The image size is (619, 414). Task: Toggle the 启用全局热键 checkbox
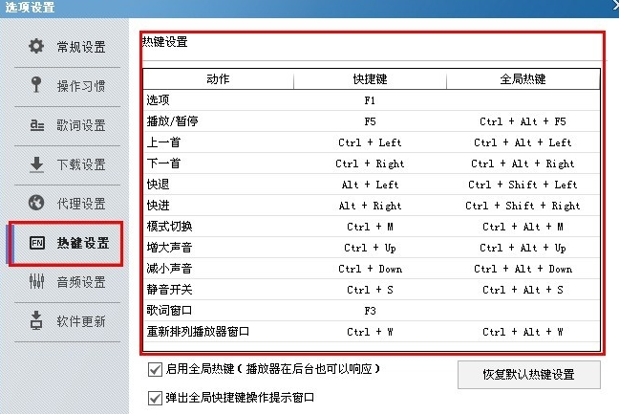coord(155,369)
